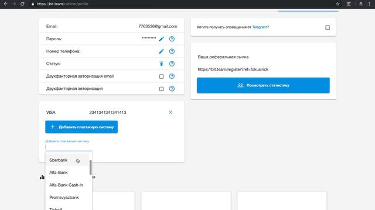Choose Promsvyazbank option in the list
Viewport: 375px width, 210px height.
coord(67,197)
